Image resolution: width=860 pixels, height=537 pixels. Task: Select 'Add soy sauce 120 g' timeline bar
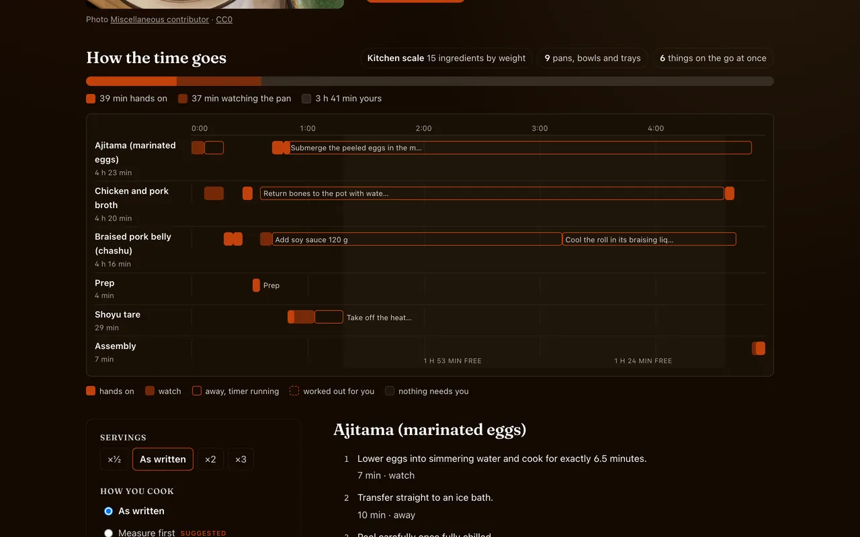tap(417, 239)
